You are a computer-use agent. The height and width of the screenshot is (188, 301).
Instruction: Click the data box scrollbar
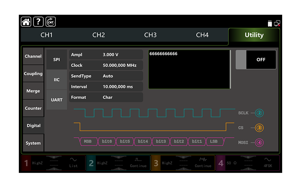[x=230, y=70]
